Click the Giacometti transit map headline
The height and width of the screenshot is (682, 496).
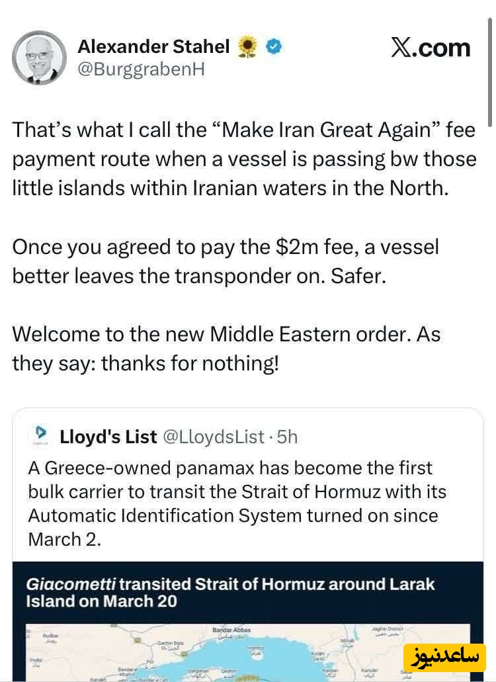(x=230, y=593)
